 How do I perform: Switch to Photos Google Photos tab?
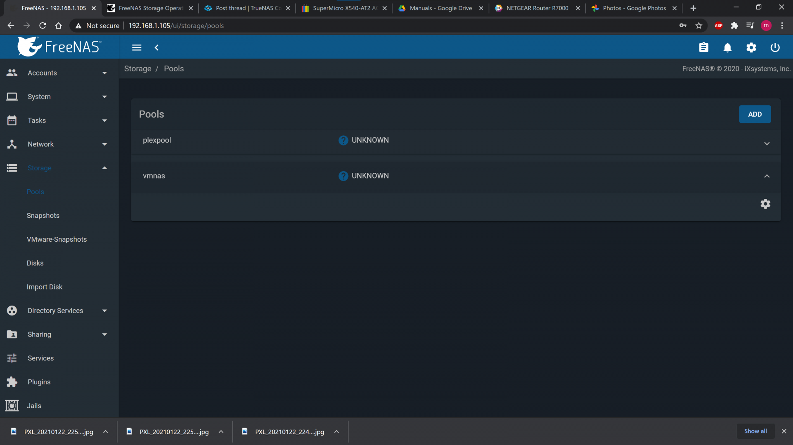pos(634,8)
